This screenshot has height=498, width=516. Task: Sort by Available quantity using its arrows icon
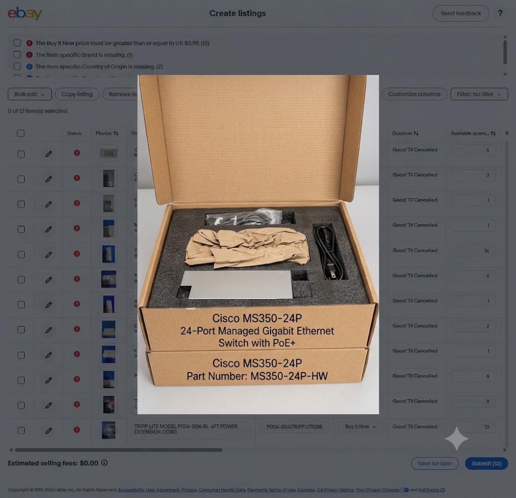pos(493,133)
